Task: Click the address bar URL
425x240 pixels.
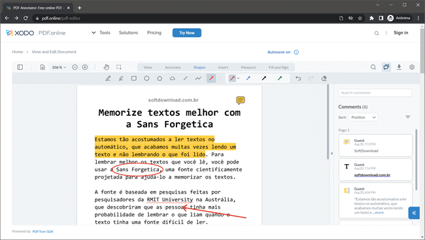Action: click(x=61, y=18)
